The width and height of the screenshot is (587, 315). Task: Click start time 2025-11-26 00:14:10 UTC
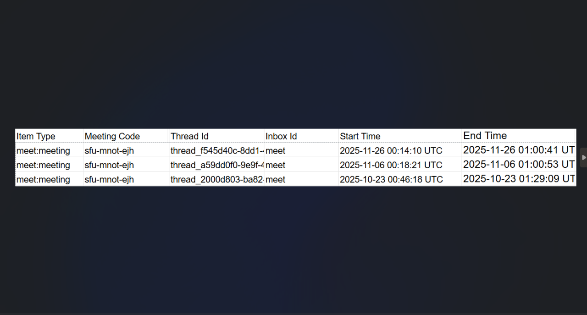[391, 150]
